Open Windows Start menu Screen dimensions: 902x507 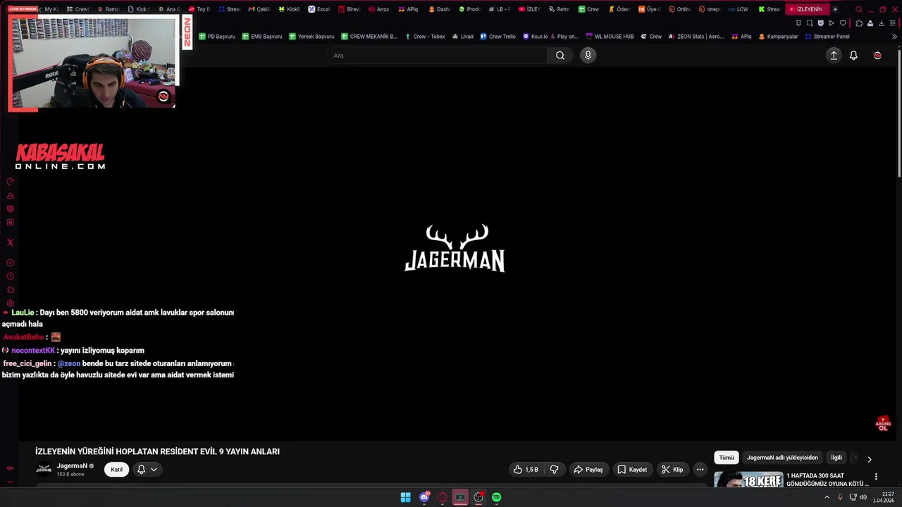[406, 497]
